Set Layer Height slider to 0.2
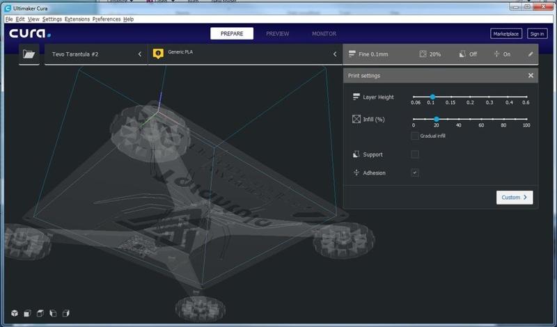Viewport: 557px width, 327px height. 470,97
